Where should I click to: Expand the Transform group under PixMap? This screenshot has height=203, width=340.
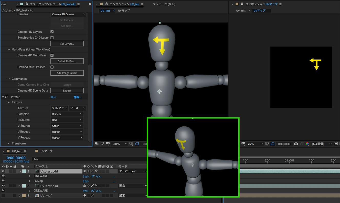click(x=8, y=144)
